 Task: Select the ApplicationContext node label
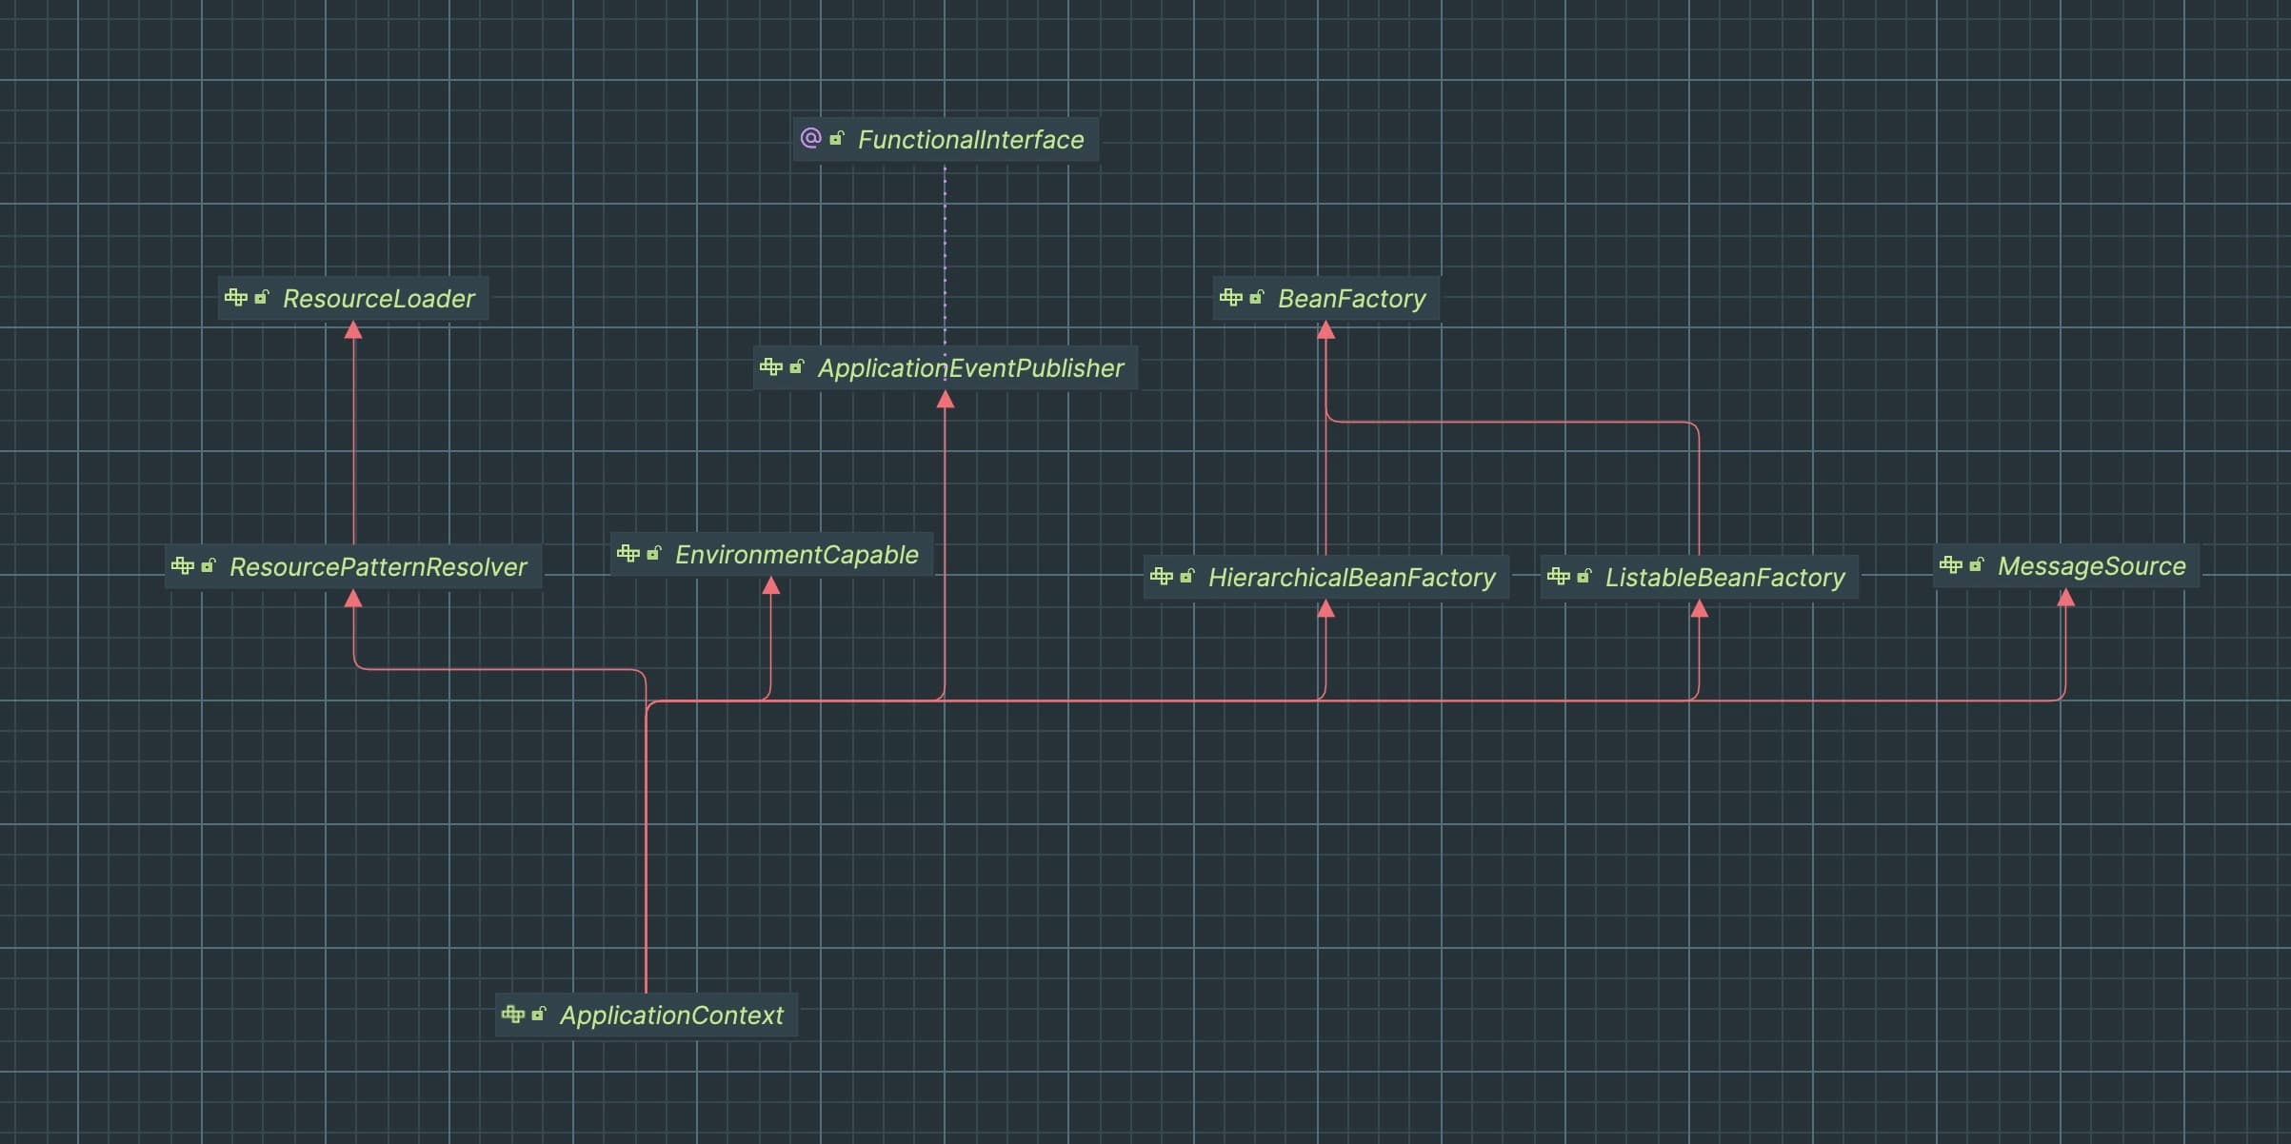[x=671, y=1016]
